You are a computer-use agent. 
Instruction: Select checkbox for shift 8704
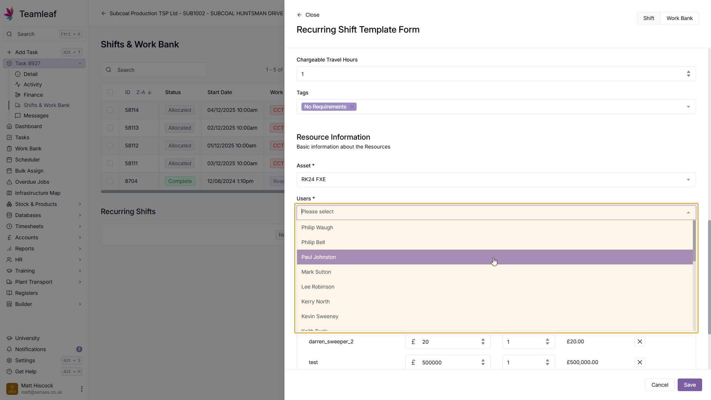[110, 181]
